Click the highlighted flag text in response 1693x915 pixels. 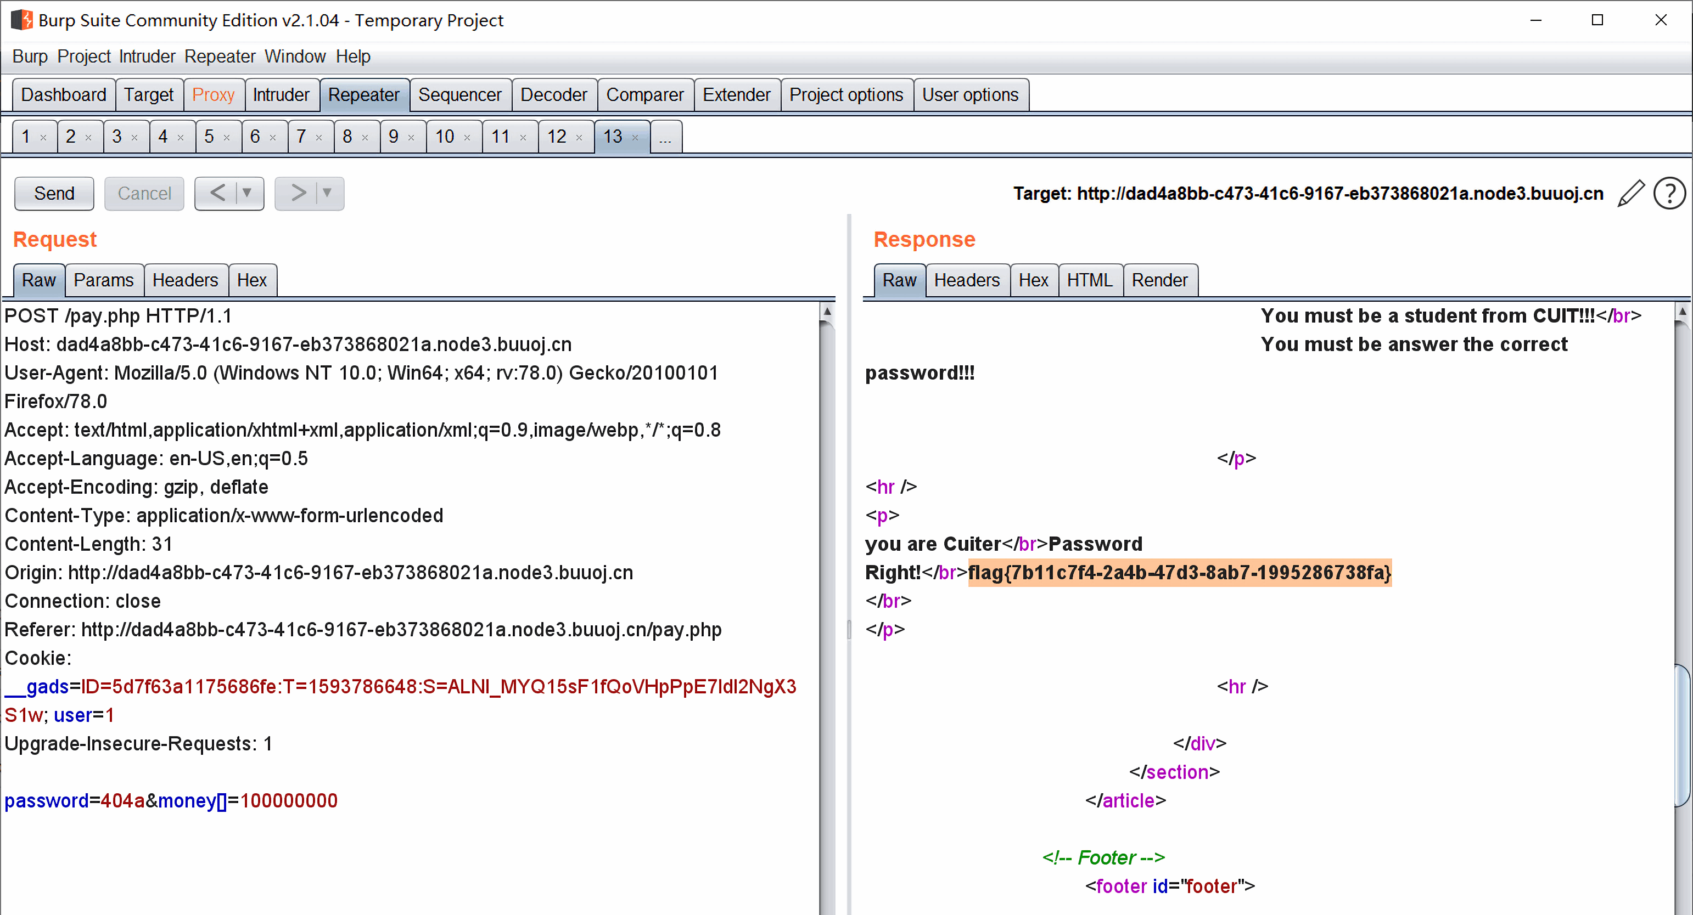(x=1180, y=572)
